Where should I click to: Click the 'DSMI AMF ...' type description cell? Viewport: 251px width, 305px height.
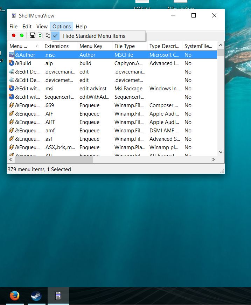pos(164,131)
